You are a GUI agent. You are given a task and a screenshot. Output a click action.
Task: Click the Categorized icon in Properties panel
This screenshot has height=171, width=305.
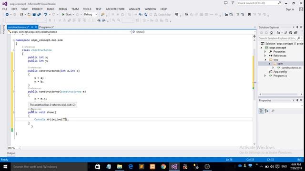[x=261, y=111]
